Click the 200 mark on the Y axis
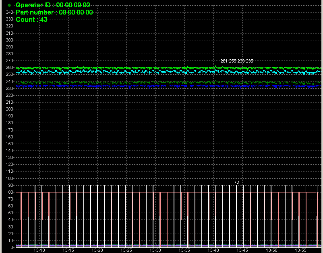 click(10, 109)
